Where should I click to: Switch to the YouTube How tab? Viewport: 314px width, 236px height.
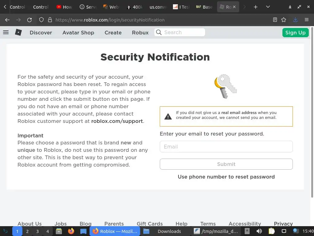tap(64, 7)
